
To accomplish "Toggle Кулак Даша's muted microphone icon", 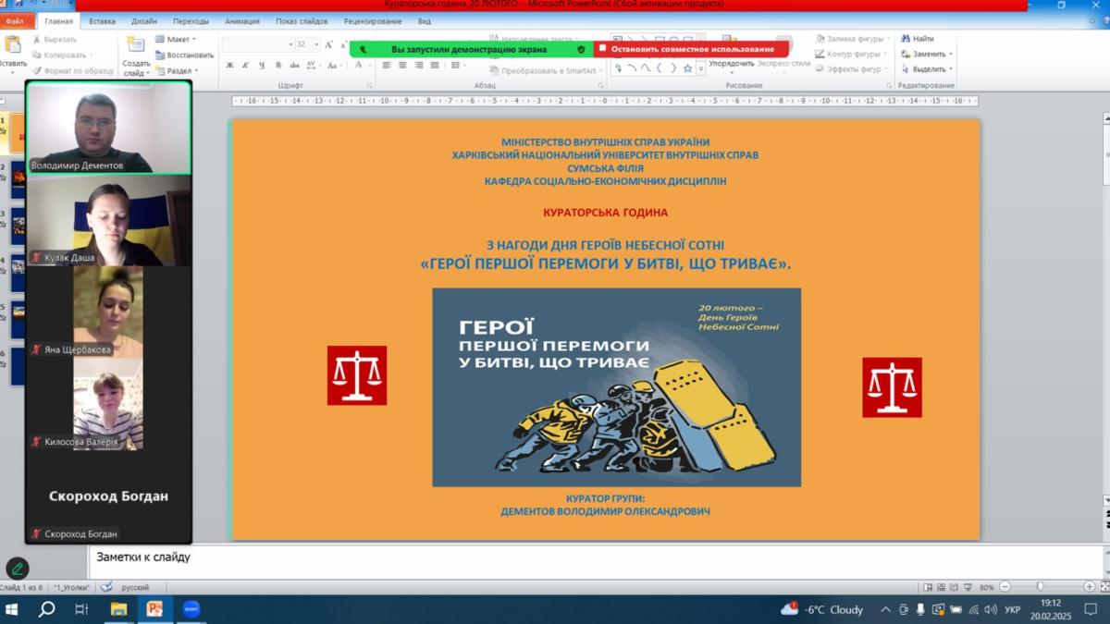I will point(36,257).
